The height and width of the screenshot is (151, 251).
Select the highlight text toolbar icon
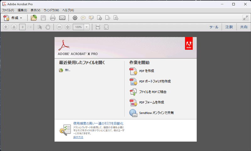coord(91,18)
